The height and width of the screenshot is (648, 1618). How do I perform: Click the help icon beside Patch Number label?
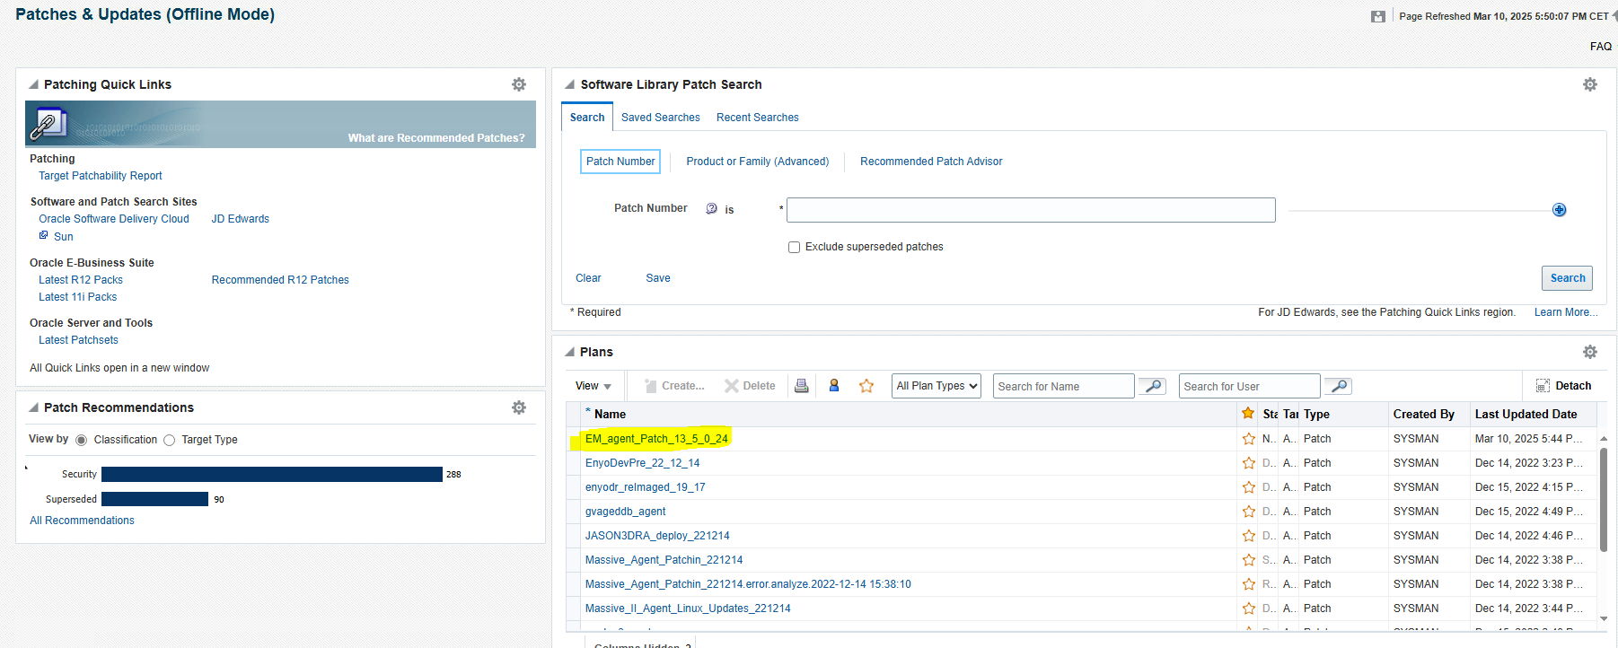[711, 209]
